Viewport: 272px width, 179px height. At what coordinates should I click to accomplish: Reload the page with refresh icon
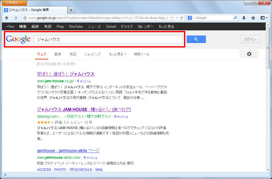pos(181,18)
